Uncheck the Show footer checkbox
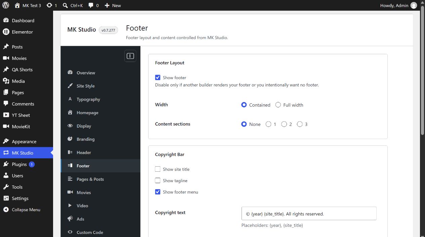425x237 pixels. 158,77
